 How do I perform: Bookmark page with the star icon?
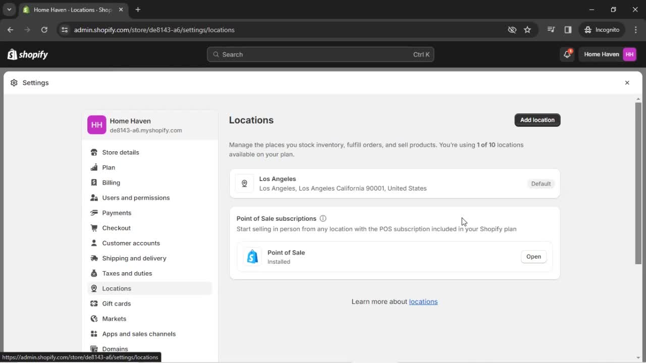[x=527, y=30]
